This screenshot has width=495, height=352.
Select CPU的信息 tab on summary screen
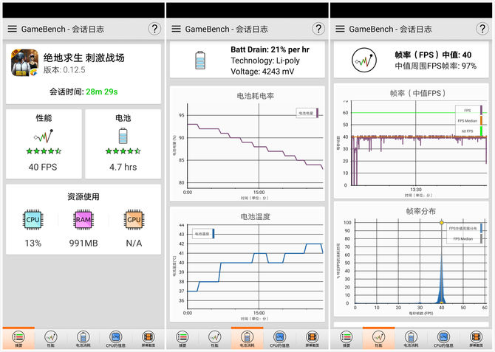point(115,339)
